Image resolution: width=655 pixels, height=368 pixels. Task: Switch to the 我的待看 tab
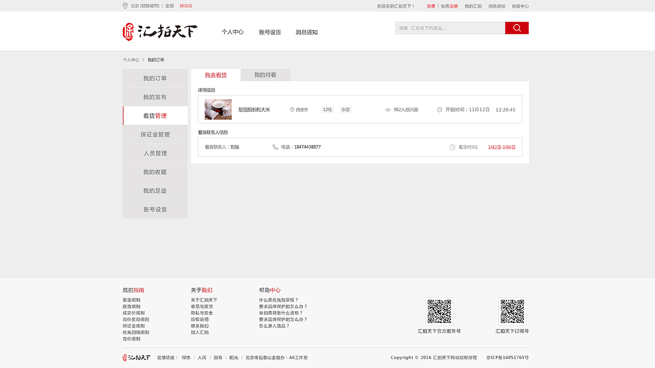tap(265, 75)
